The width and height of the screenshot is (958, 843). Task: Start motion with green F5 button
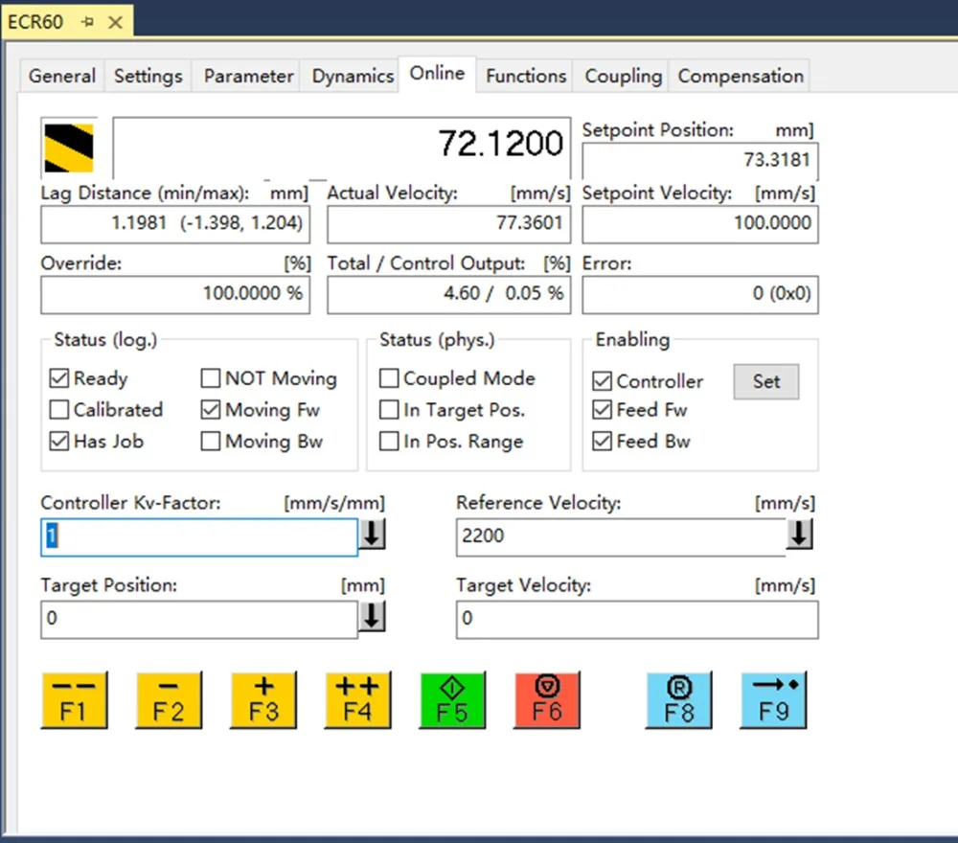[x=453, y=700]
